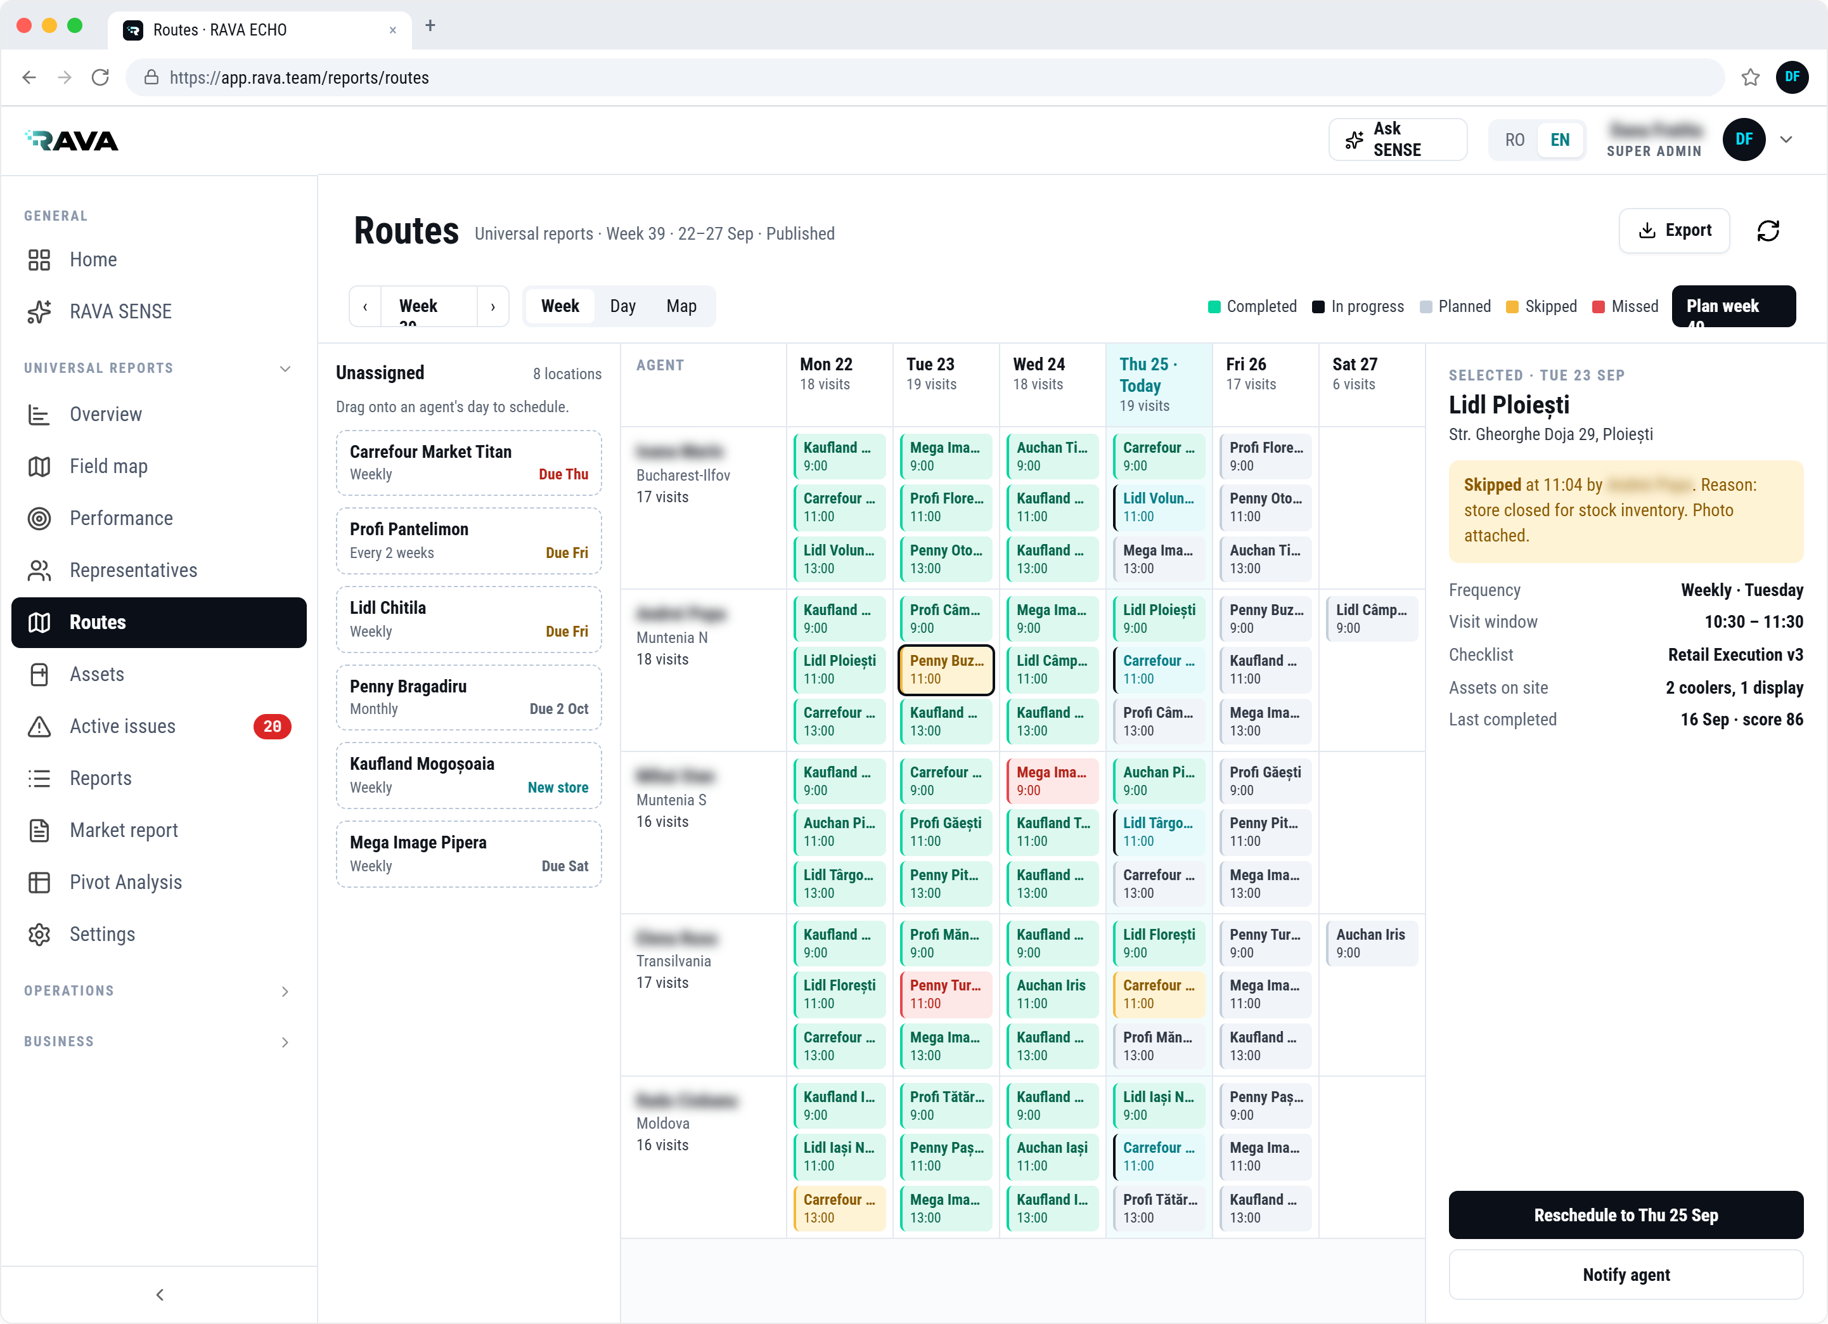Open the Home sidebar icon
The width and height of the screenshot is (1828, 1324).
click(x=39, y=259)
